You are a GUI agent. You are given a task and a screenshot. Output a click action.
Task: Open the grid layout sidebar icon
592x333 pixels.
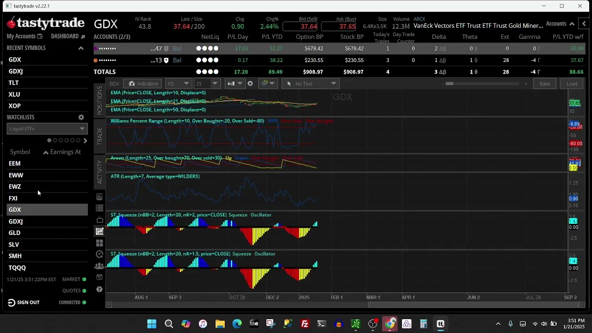pyautogui.click(x=99, y=243)
